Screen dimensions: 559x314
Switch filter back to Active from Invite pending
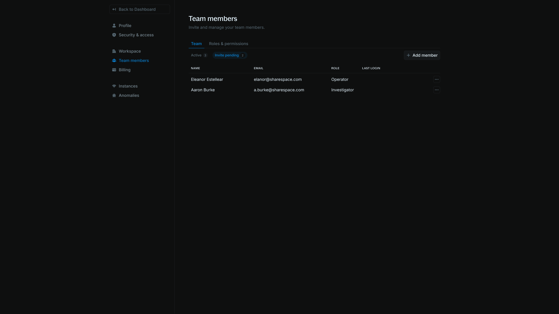tap(199, 55)
